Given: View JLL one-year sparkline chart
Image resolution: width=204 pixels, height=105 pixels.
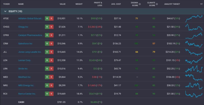Looking at the screenshot, I should (194, 52).
